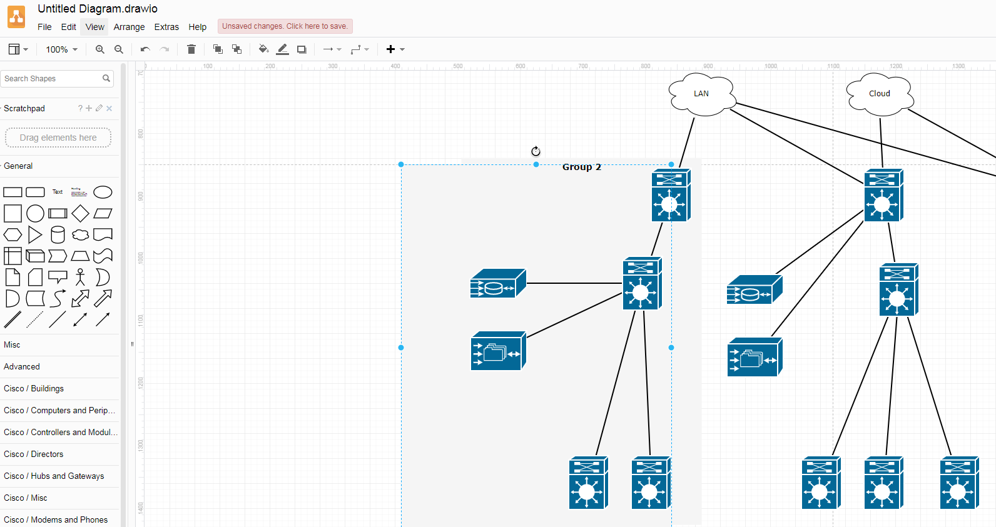Viewport: 996px width, 527px height.
Task: Select the LAN cloud shape
Action: tap(701, 94)
